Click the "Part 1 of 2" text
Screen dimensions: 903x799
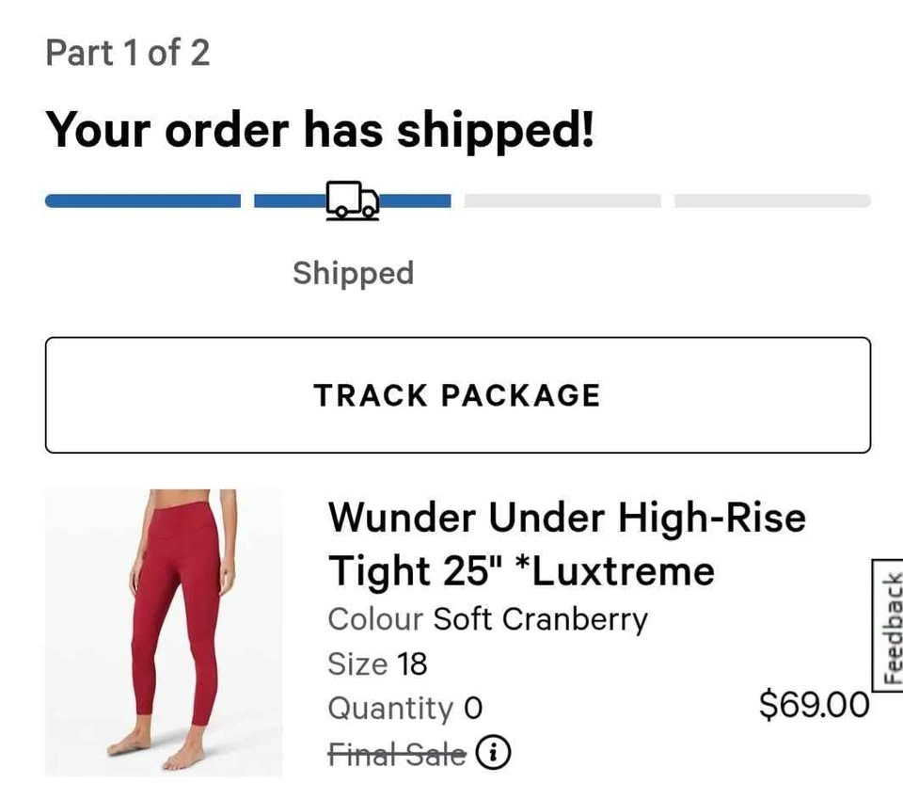coord(128,53)
